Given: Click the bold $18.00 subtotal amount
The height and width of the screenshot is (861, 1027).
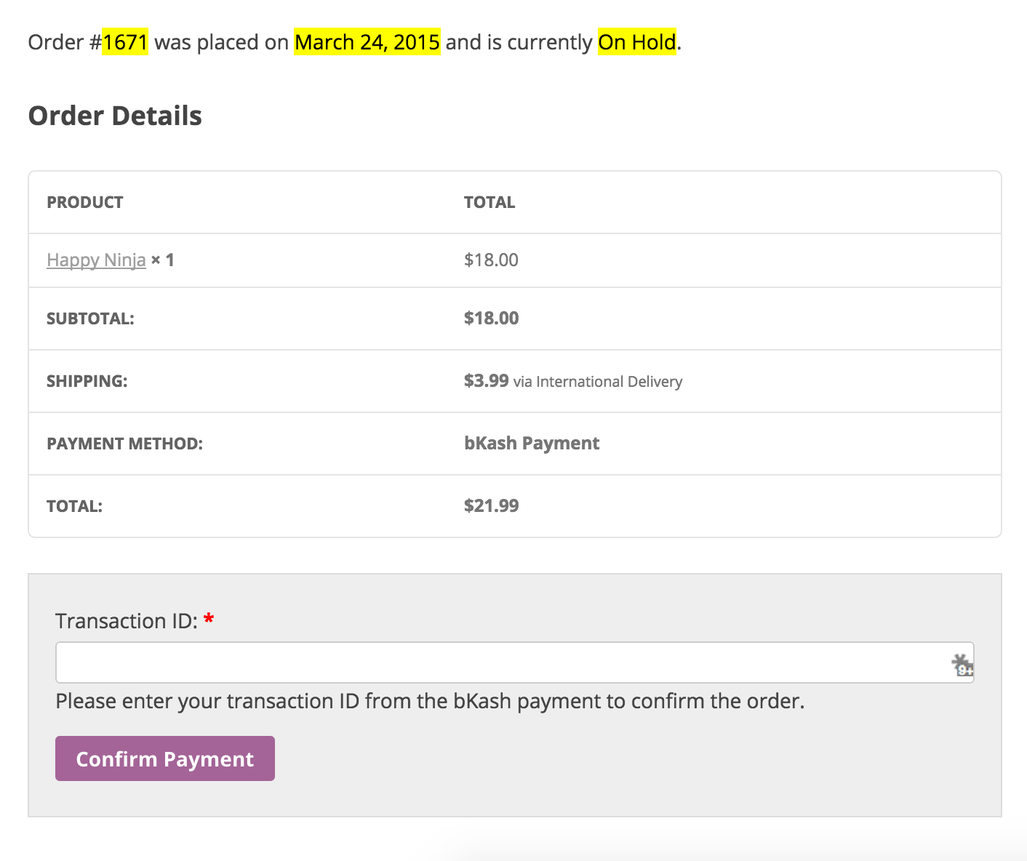Looking at the screenshot, I should click(x=492, y=318).
